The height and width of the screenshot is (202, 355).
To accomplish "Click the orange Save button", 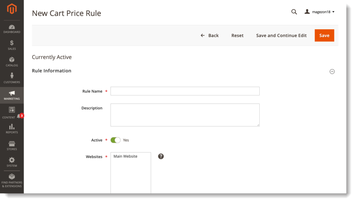I will [324, 36].
